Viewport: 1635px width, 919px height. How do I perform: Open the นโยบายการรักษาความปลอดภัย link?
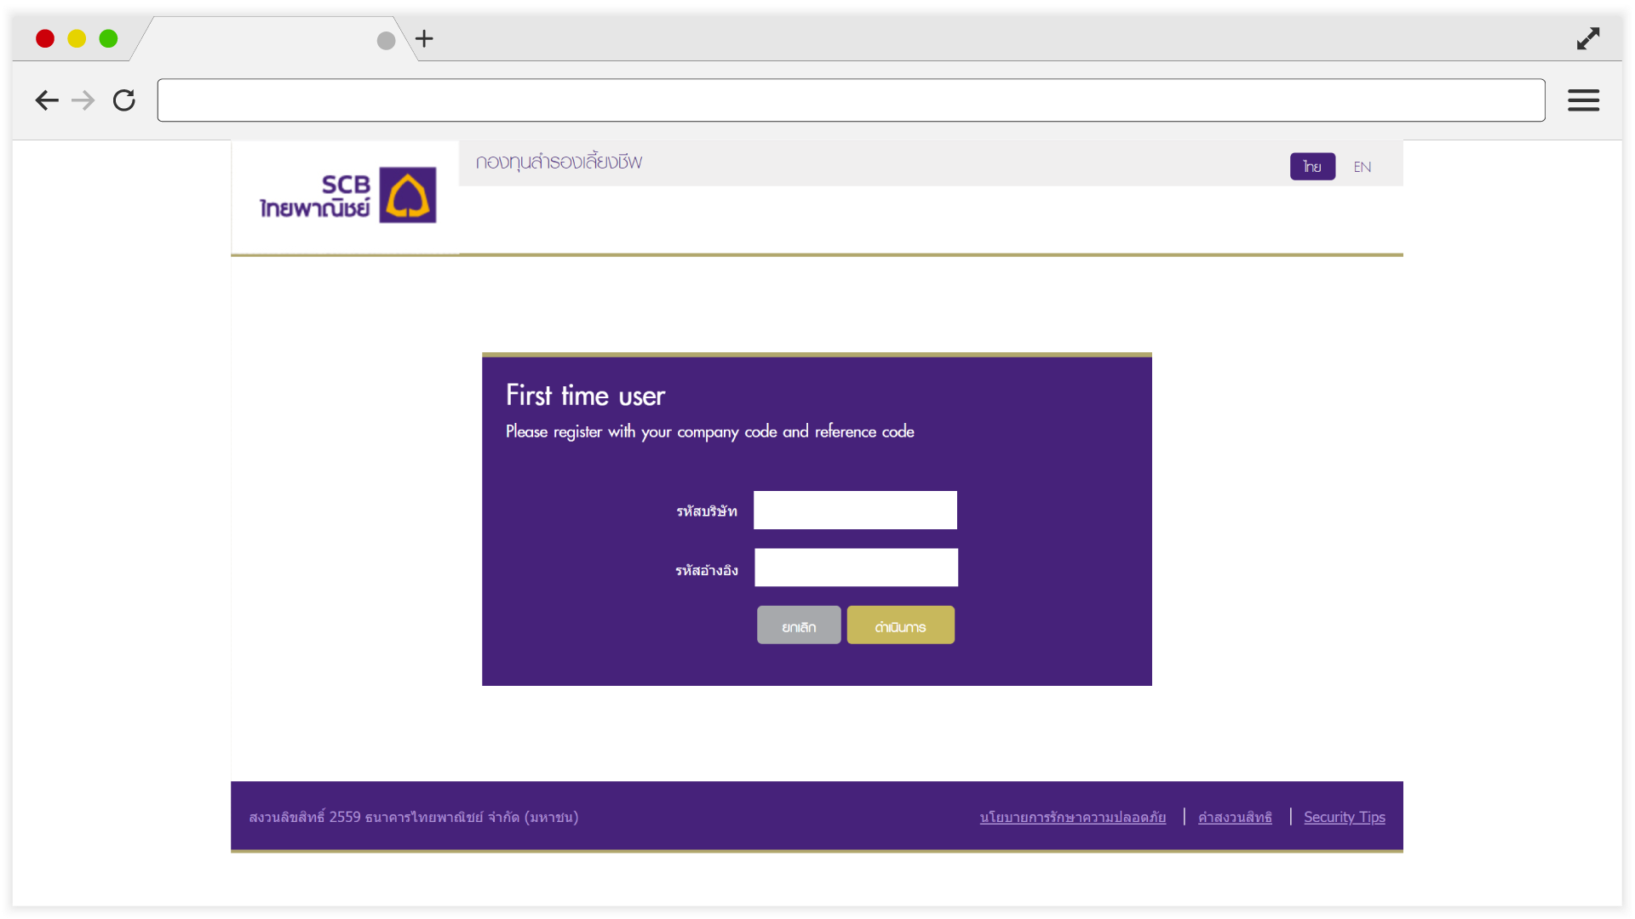[1072, 817]
